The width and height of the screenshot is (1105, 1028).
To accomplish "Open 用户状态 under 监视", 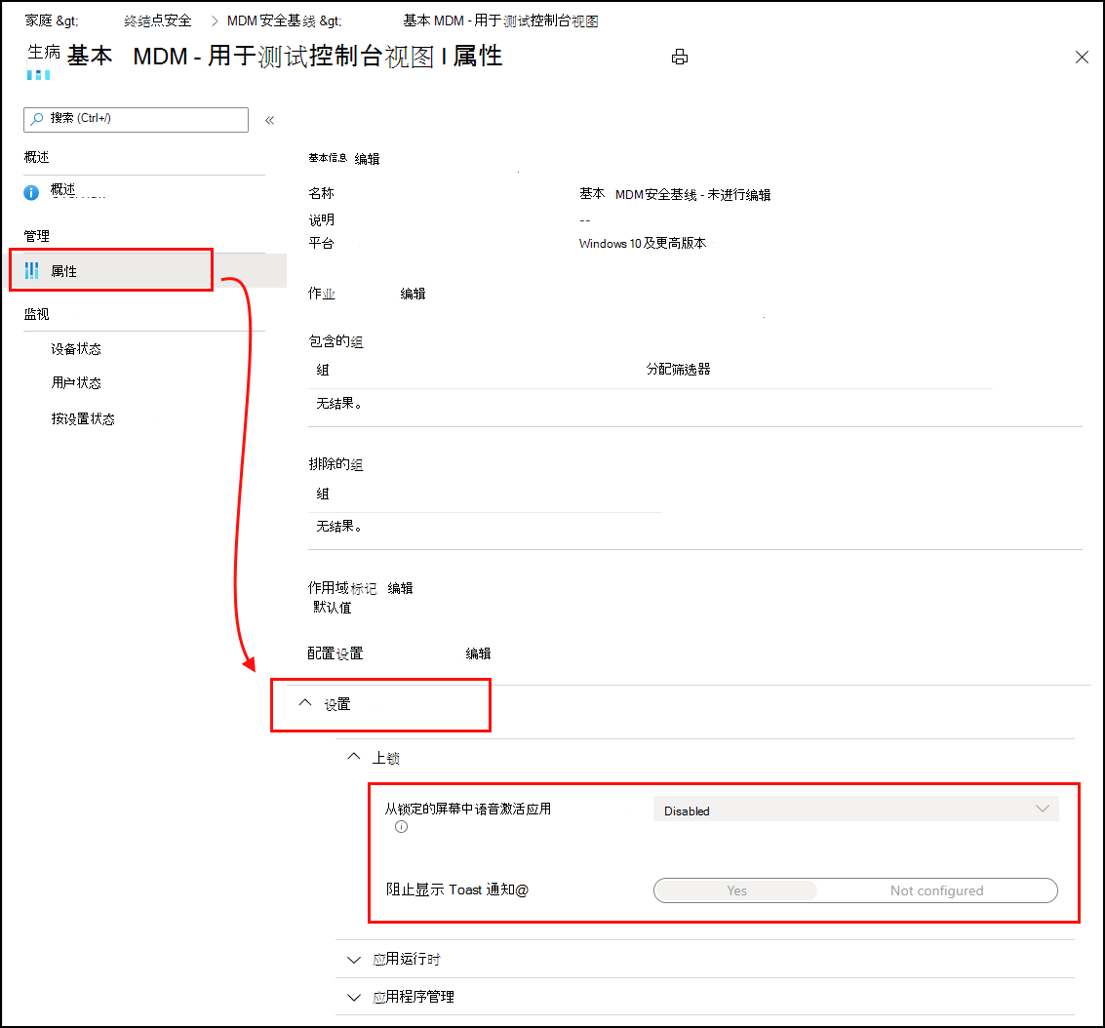I will [x=75, y=382].
